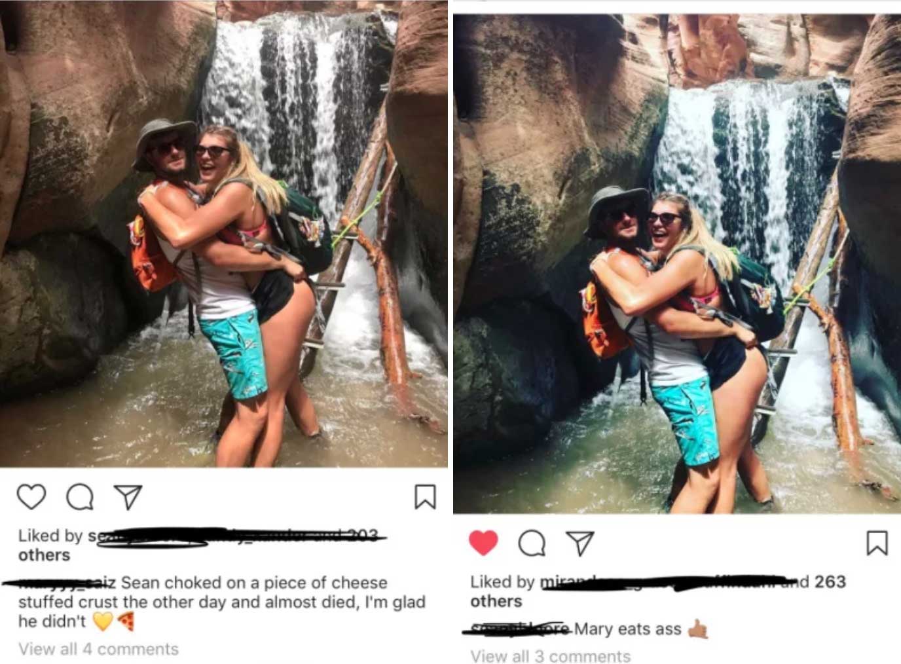
Task: Unlike the right post with the red heart
Action: coord(483,543)
